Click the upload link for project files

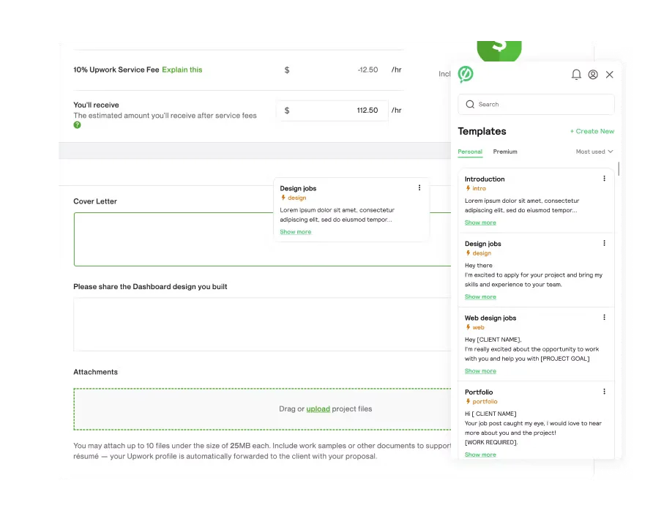tap(318, 409)
